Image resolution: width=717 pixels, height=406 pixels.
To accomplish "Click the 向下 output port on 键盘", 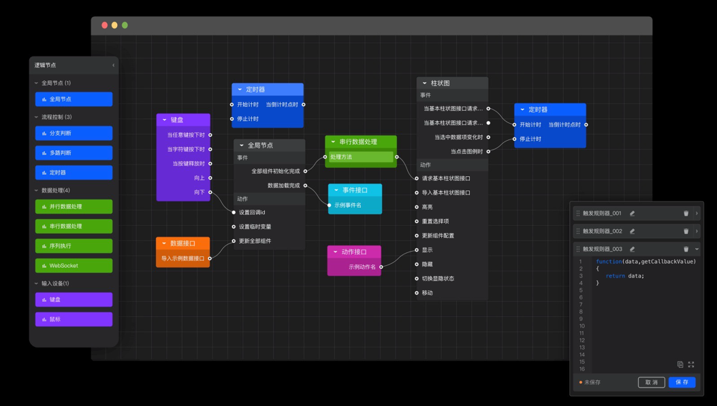I will [x=210, y=192].
